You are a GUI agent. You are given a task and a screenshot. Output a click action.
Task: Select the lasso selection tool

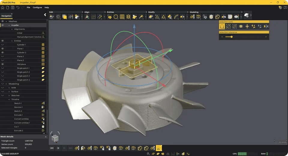pyautogui.click(x=222, y=26)
